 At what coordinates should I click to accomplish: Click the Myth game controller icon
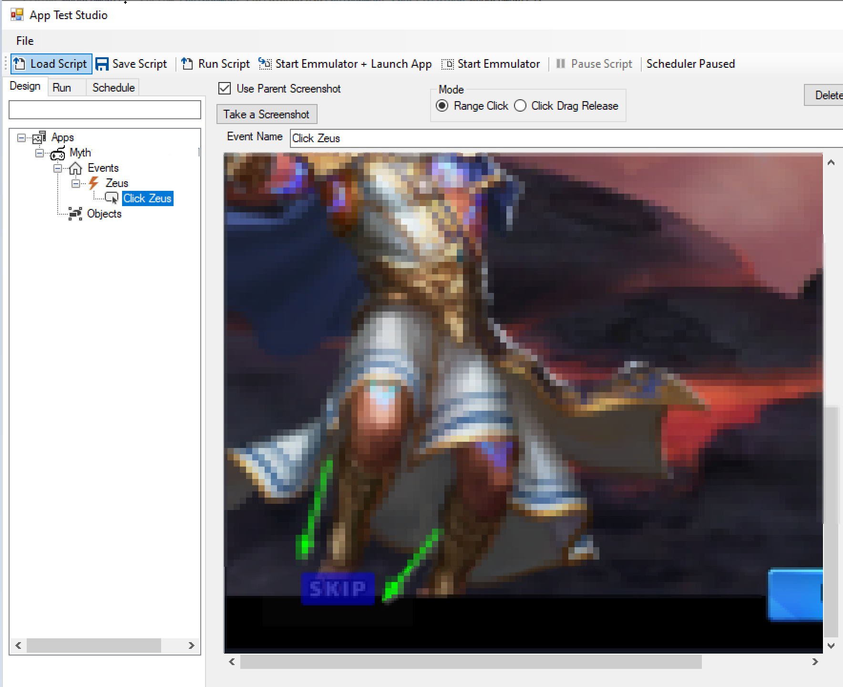coord(58,153)
